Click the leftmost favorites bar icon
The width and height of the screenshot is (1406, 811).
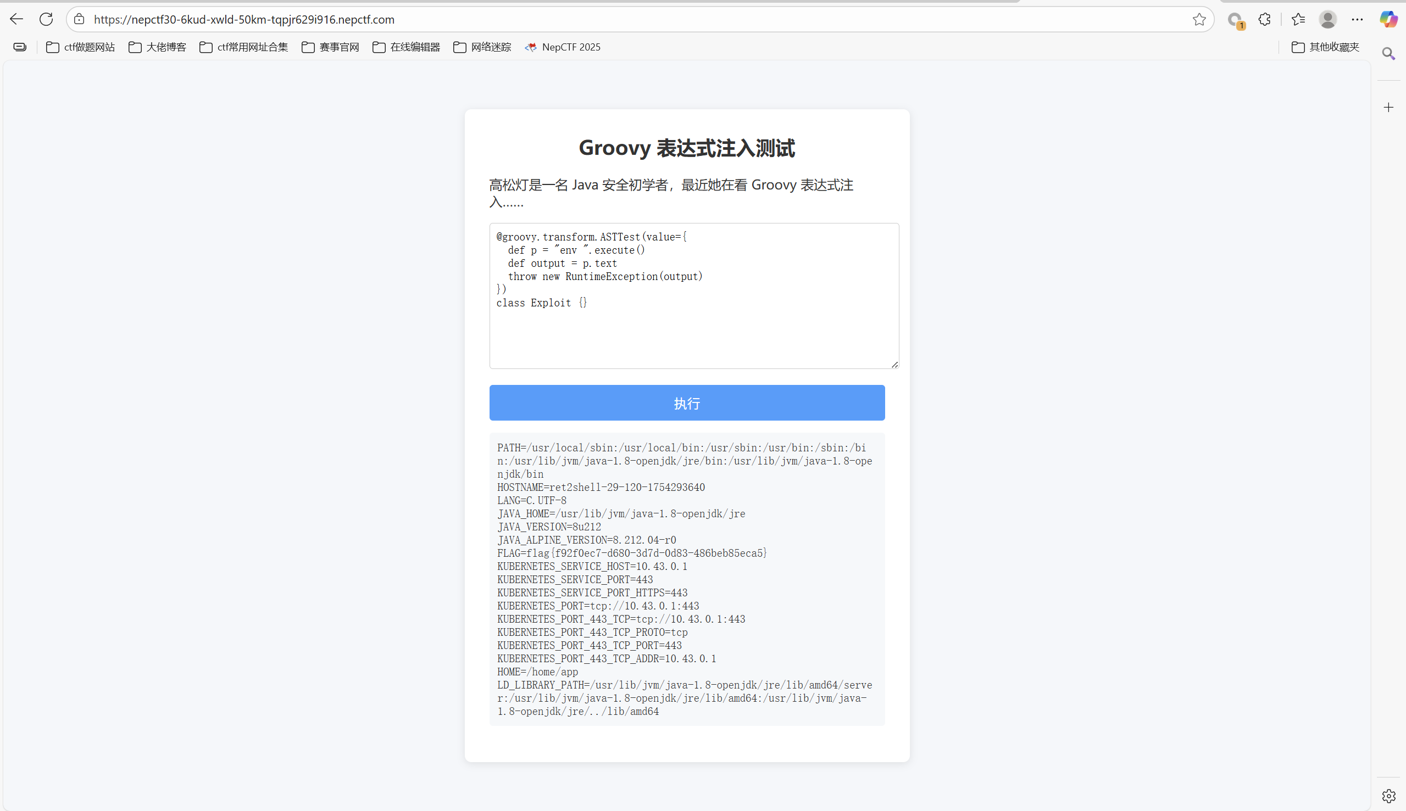pyautogui.click(x=20, y=47)
